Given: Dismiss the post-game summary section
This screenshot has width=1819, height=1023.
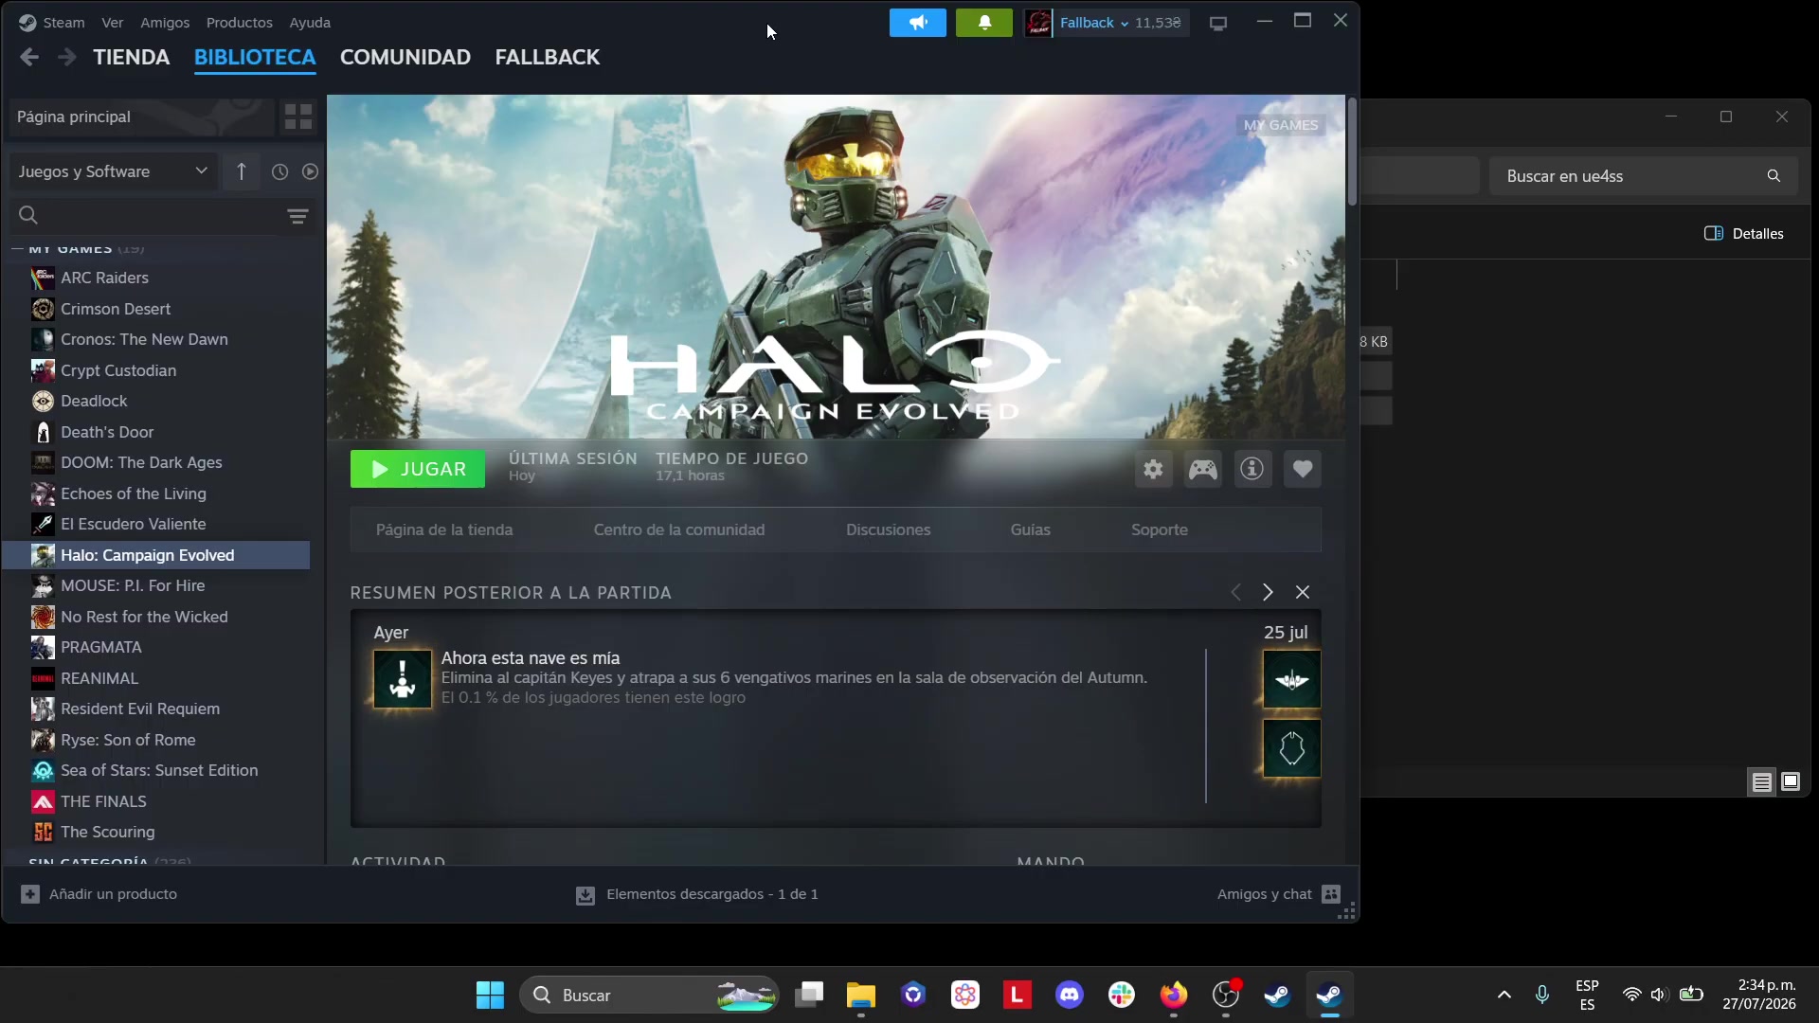Looking at the screenshot, I should pyautogui.click(x=1303, y=592).
